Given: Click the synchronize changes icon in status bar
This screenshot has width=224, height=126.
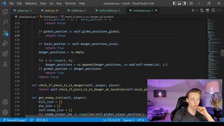Looking at the screenshot, I should tap(31, 120).
